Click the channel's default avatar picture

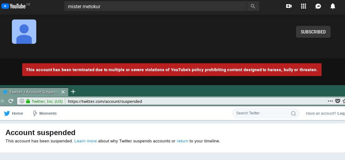click(x=24, y=32)
